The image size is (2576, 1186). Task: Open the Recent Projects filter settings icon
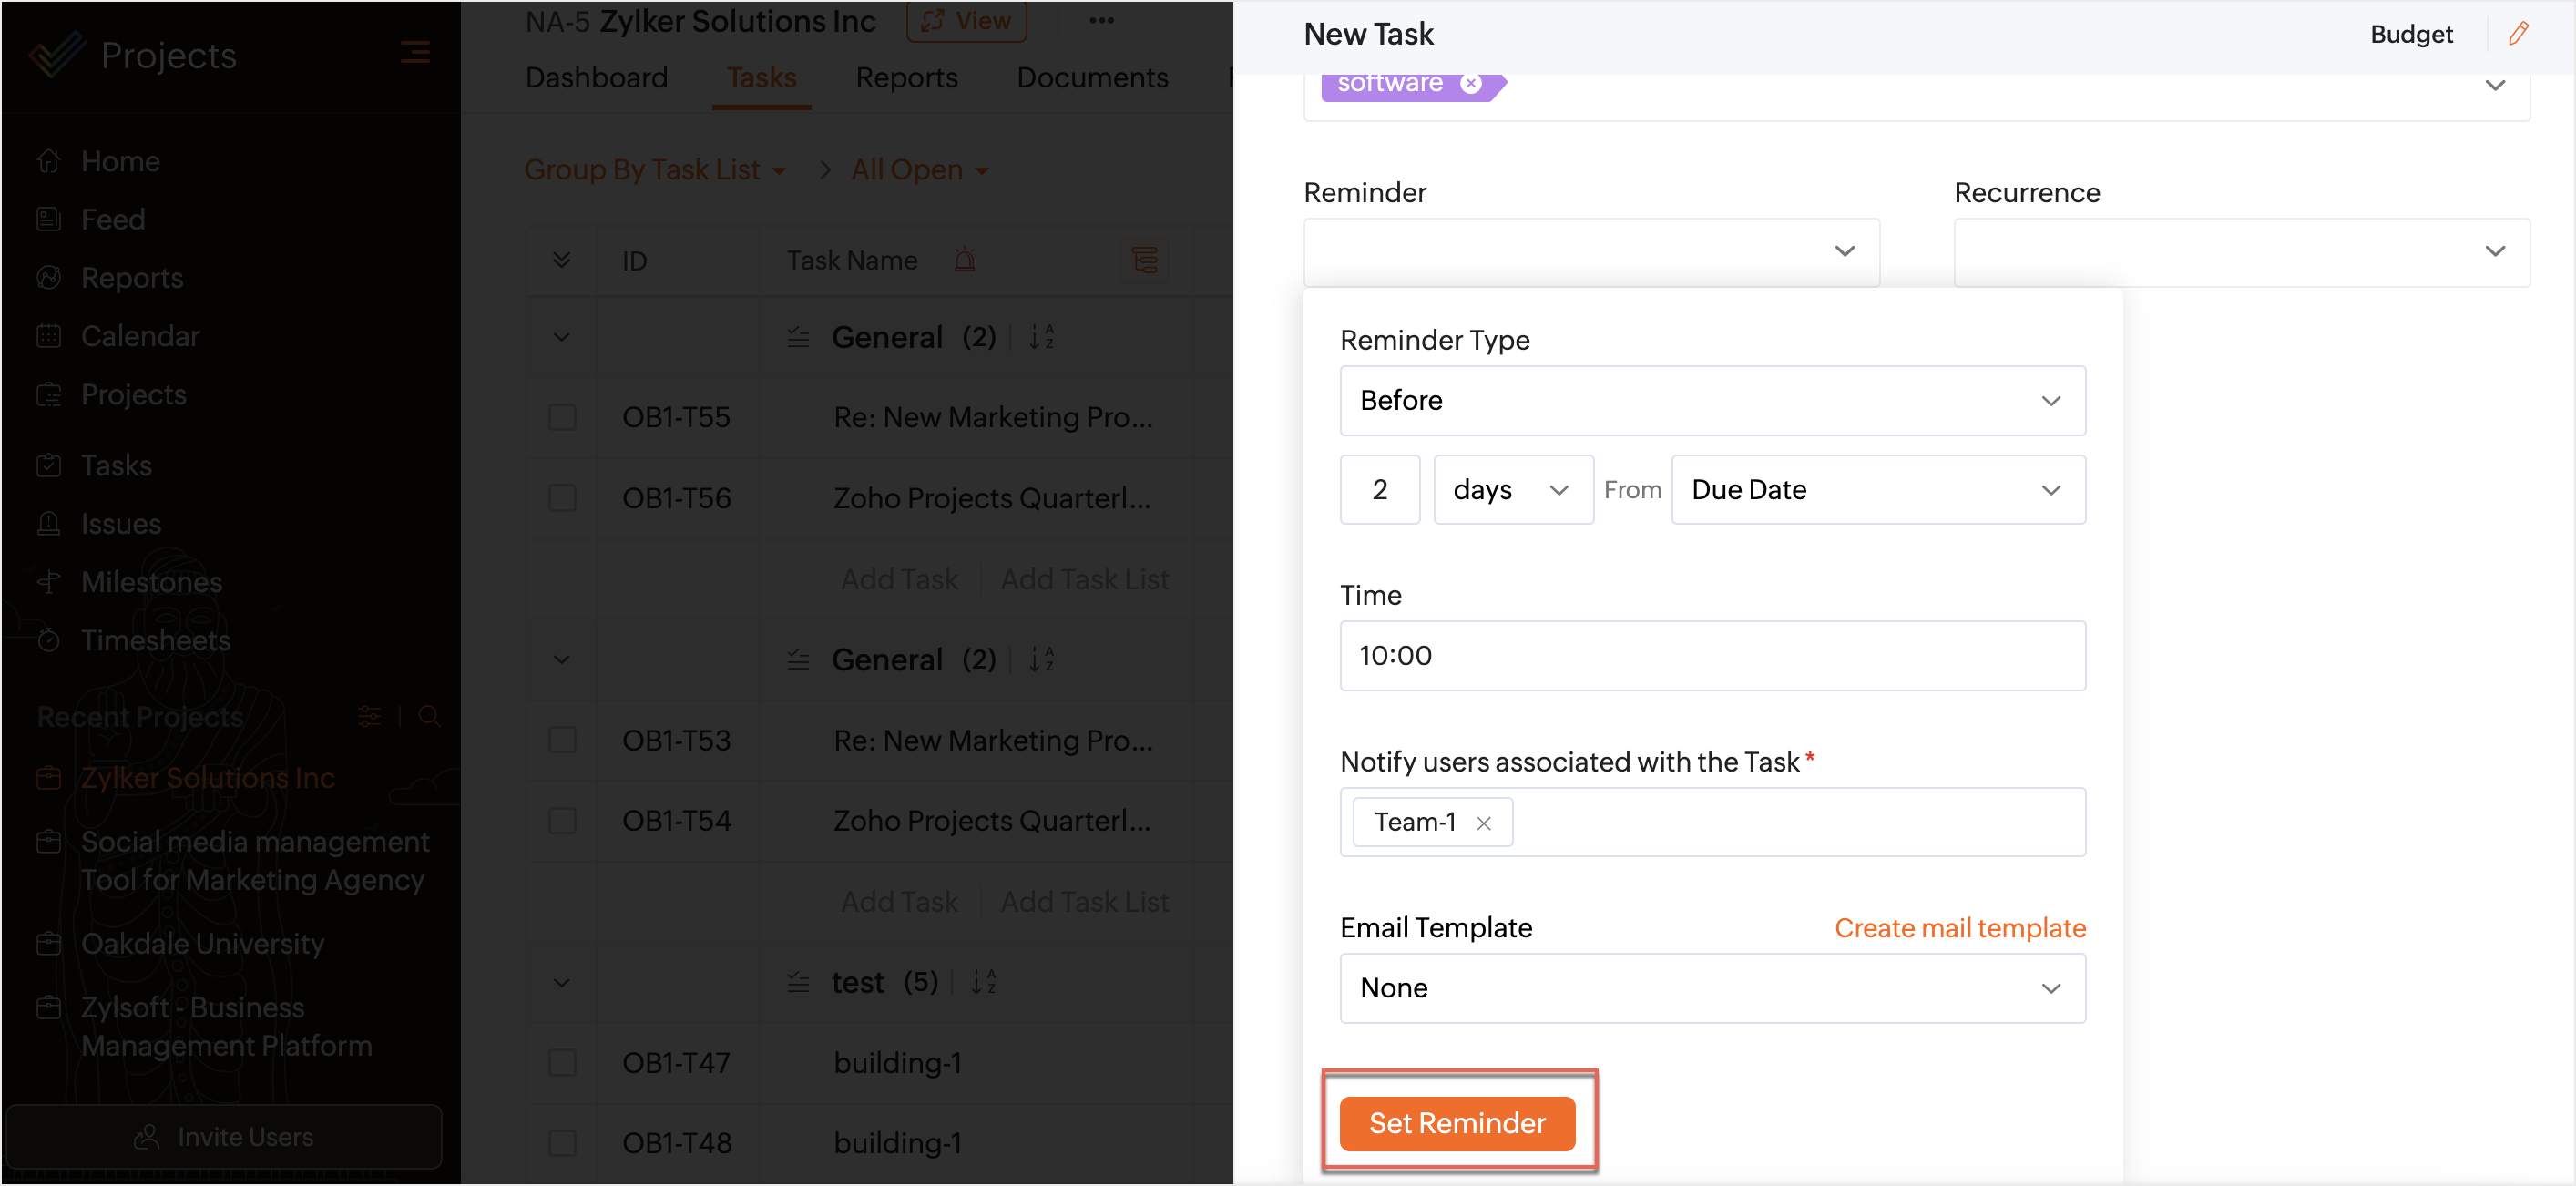pos(369,716)
